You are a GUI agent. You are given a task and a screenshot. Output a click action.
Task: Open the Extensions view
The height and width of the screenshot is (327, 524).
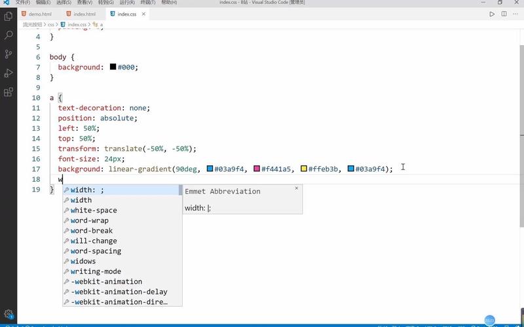tap(9, 92)
